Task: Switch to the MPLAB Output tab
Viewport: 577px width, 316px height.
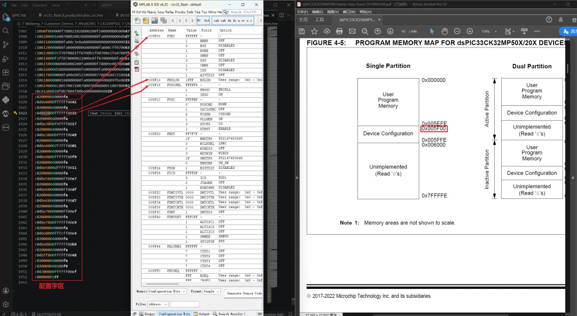Action: (x=201, y=314)
